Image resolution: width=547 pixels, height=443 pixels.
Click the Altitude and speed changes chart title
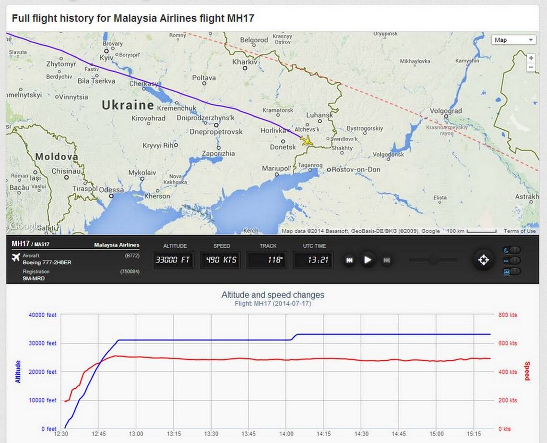273,295
